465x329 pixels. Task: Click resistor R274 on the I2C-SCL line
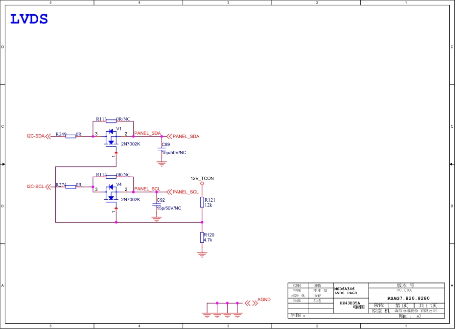click(x=71, y=187)
